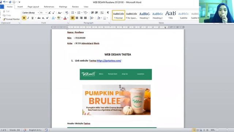This screenshot has height=132, width=234.
Task: Click the Clear Formatting icon
Action: (x=67, y=13)
